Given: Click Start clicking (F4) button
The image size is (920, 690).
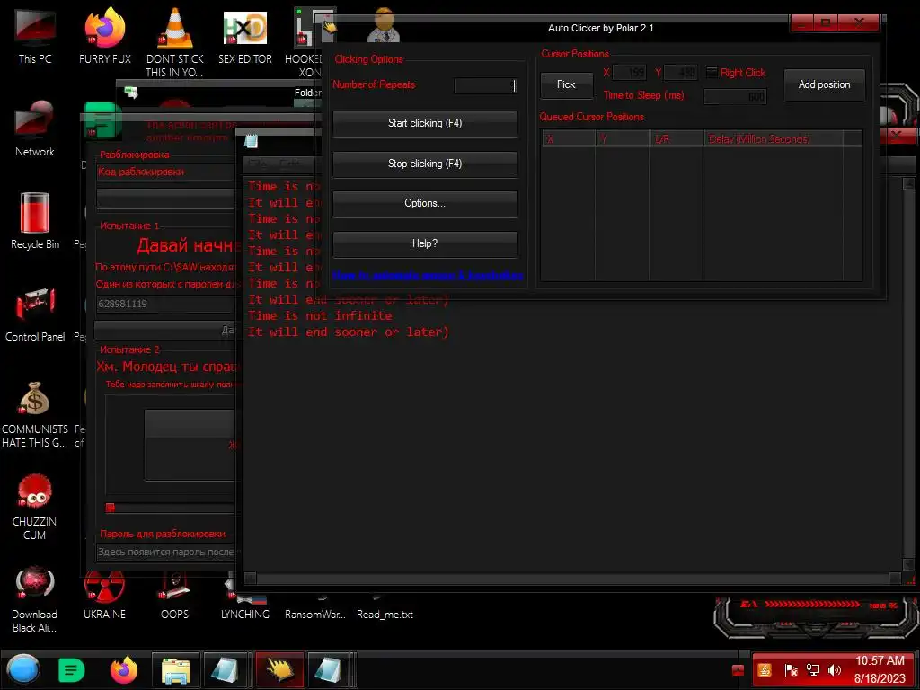Looking at the screenshot, I should tap(425, 123).
